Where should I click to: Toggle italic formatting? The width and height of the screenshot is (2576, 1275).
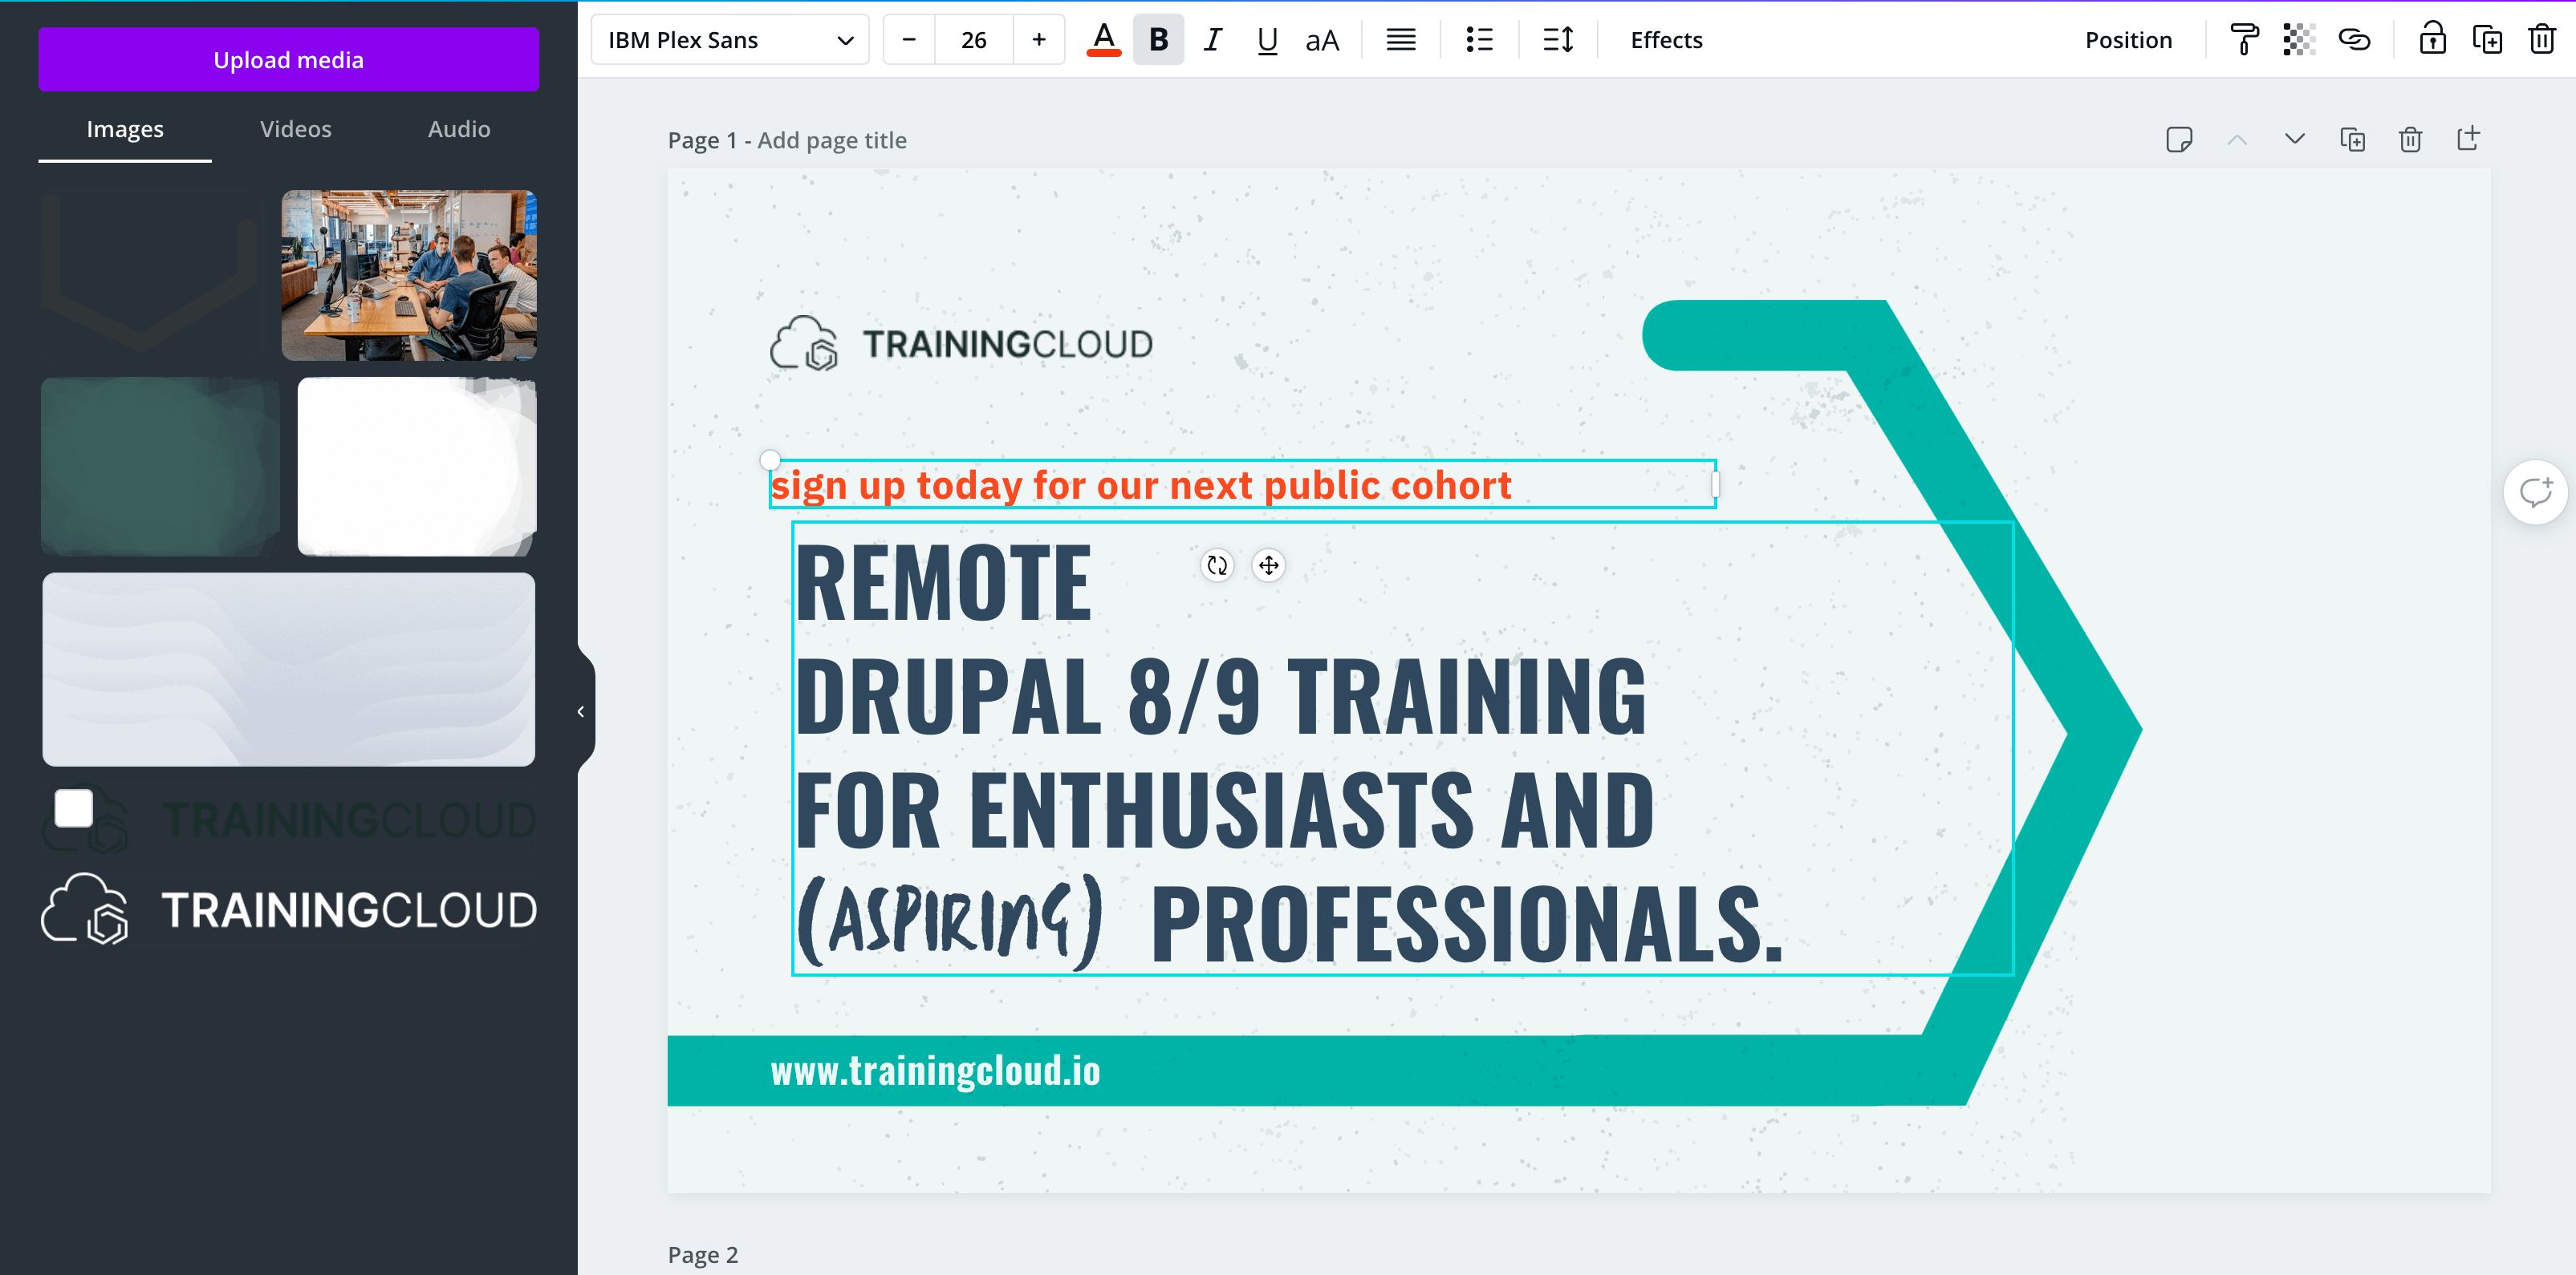[1213, 40]
